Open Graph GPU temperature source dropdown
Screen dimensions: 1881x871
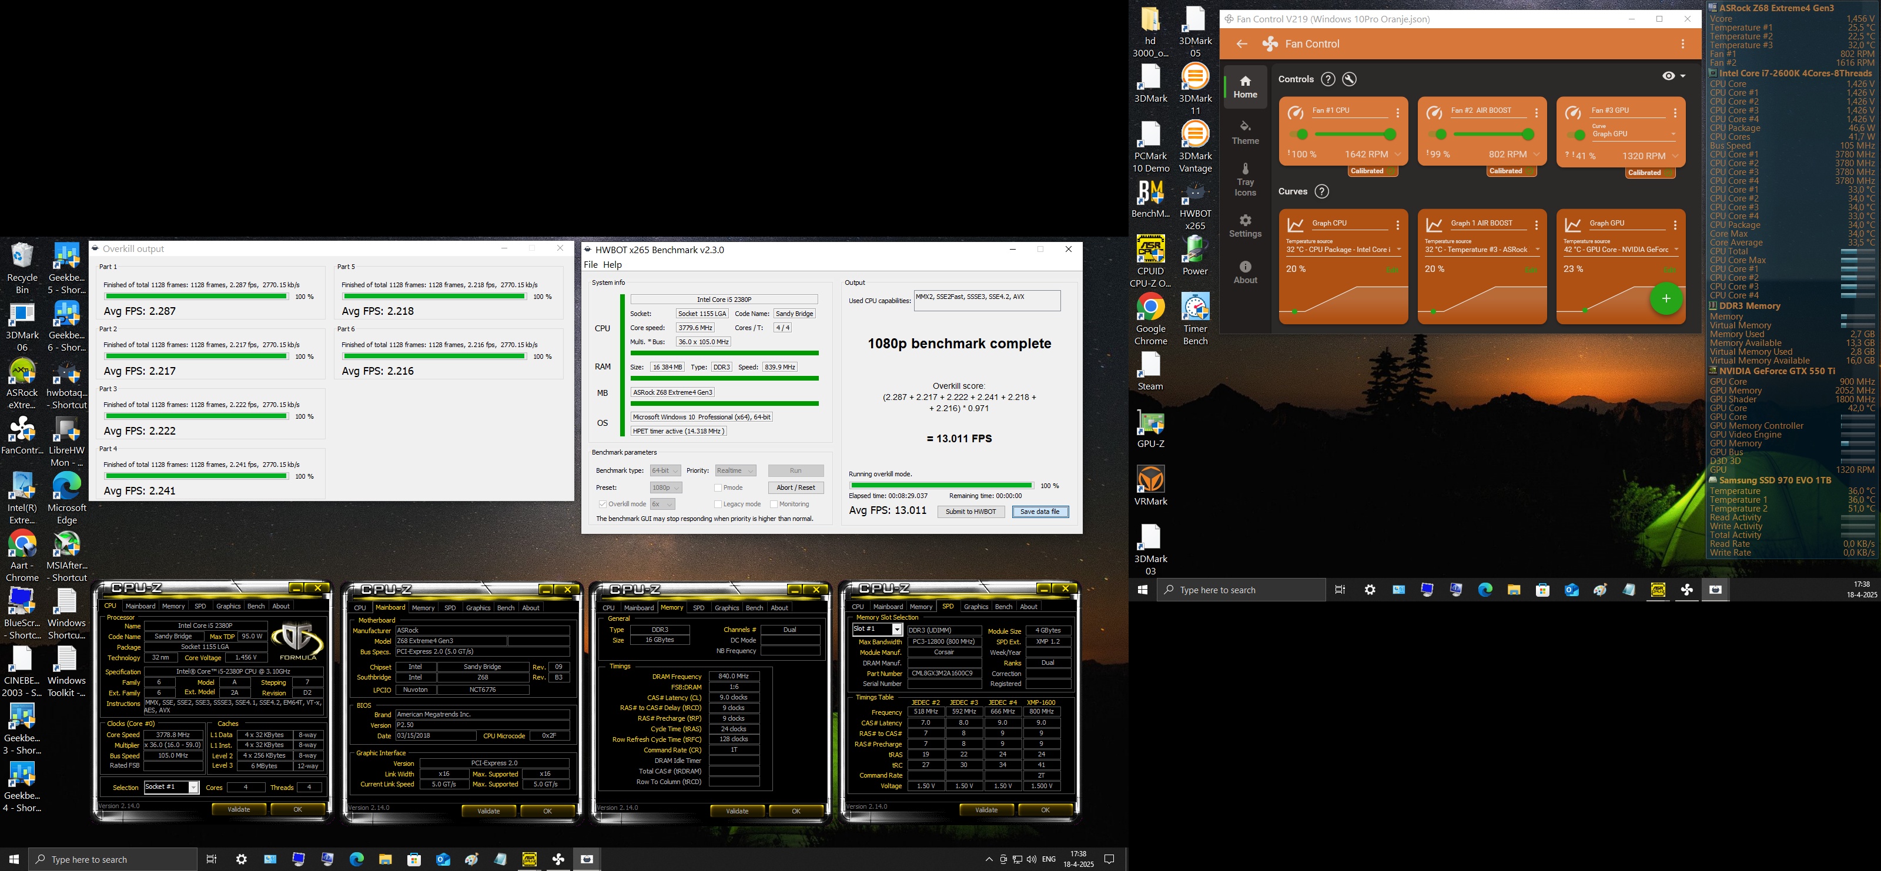1621,250
